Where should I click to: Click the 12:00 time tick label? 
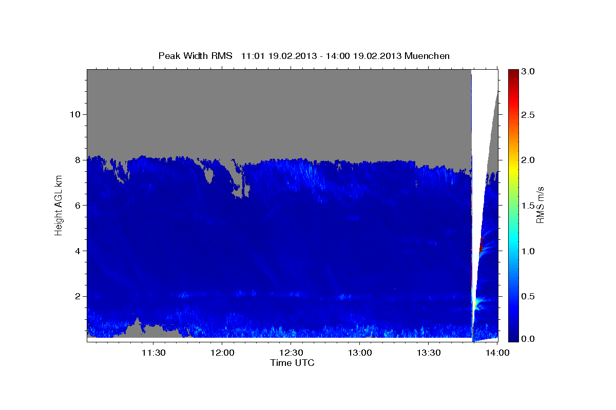222,353
